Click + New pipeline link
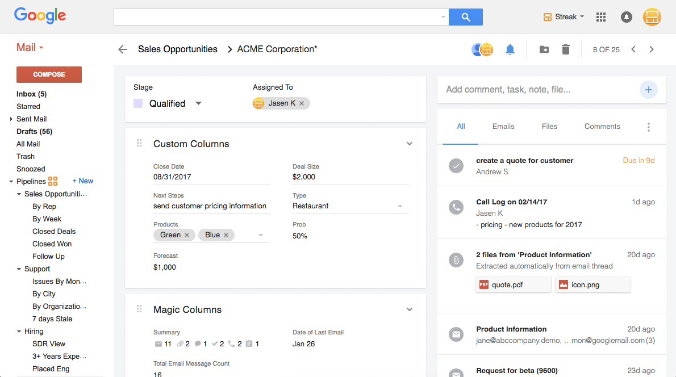 83,181
